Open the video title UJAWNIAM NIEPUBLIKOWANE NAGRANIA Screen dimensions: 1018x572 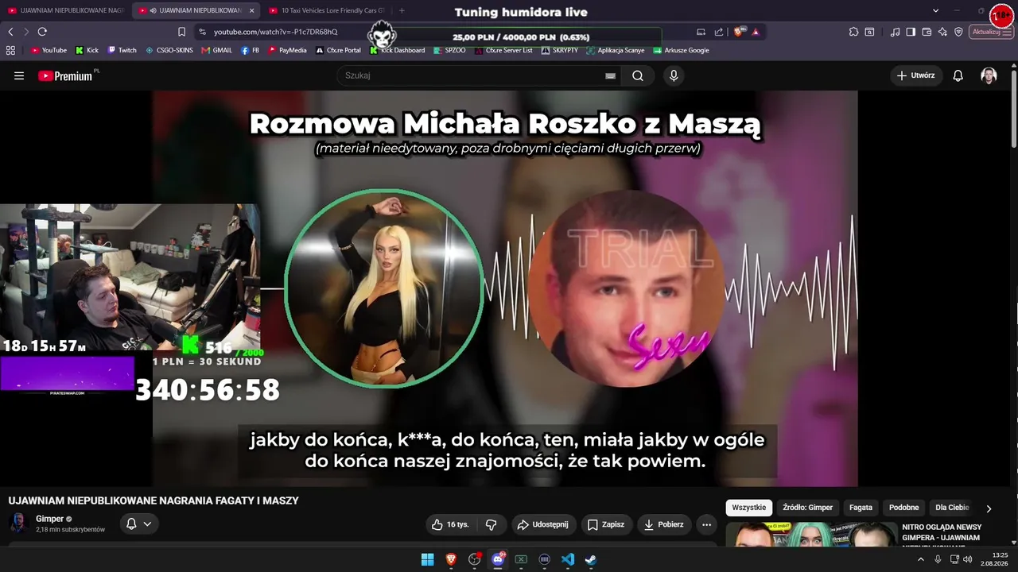(x=153, y=500)
